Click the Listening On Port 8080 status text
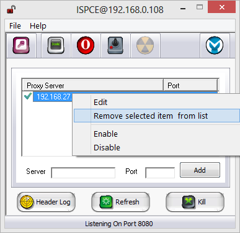 click(119, 224)
